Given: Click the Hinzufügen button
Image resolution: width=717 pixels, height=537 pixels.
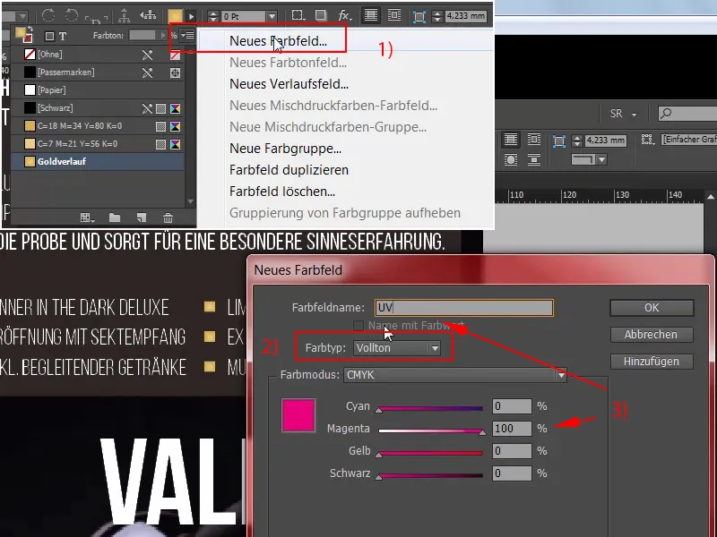Looking at the screenshot, I should [652, 362].
